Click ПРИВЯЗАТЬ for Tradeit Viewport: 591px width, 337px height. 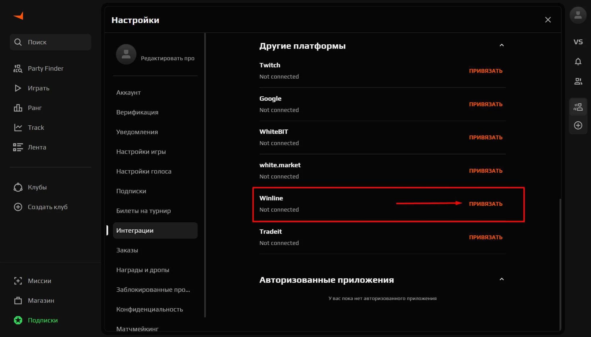[x=485, y=237]
